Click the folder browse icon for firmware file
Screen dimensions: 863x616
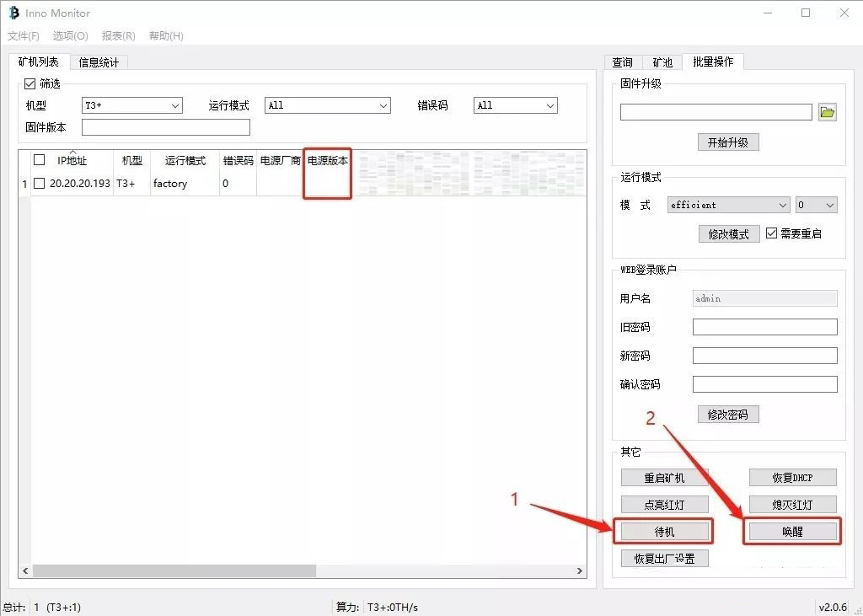(827, 112)
